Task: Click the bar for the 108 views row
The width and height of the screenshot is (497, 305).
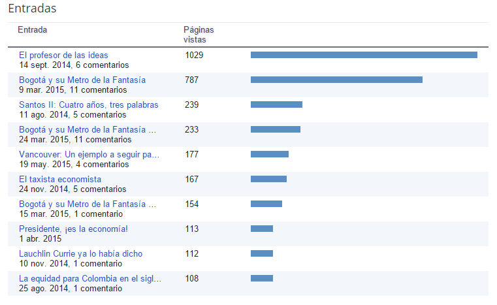Action: click(261, 278)
